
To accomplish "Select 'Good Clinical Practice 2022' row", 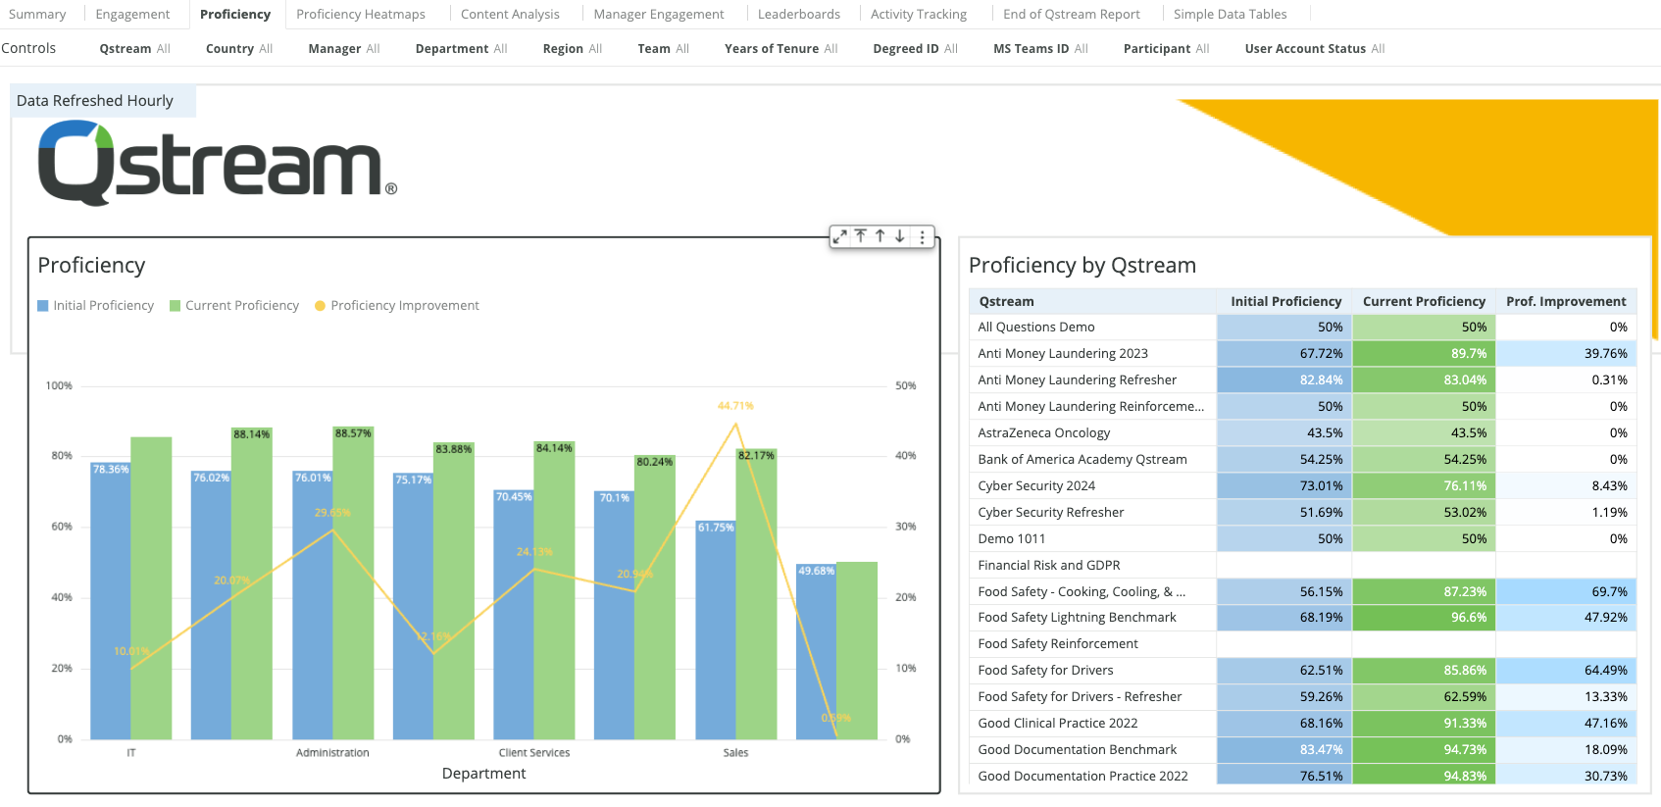I will [x=1302, y=724].
